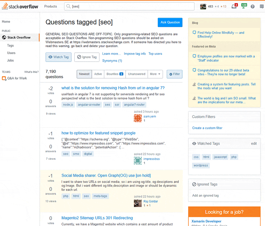Open 'how to optimize for featured snippet google' question
The image size is (265, 226).
98,133
